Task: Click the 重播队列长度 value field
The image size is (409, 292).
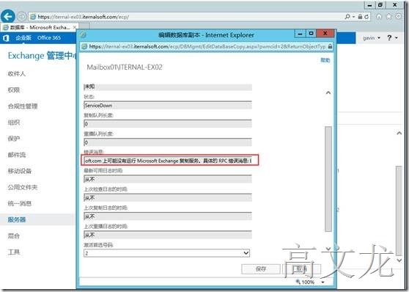Action: click(x=168, y=142)
